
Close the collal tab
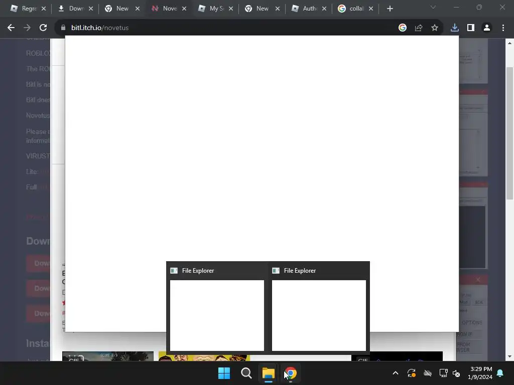coord(371,9)
